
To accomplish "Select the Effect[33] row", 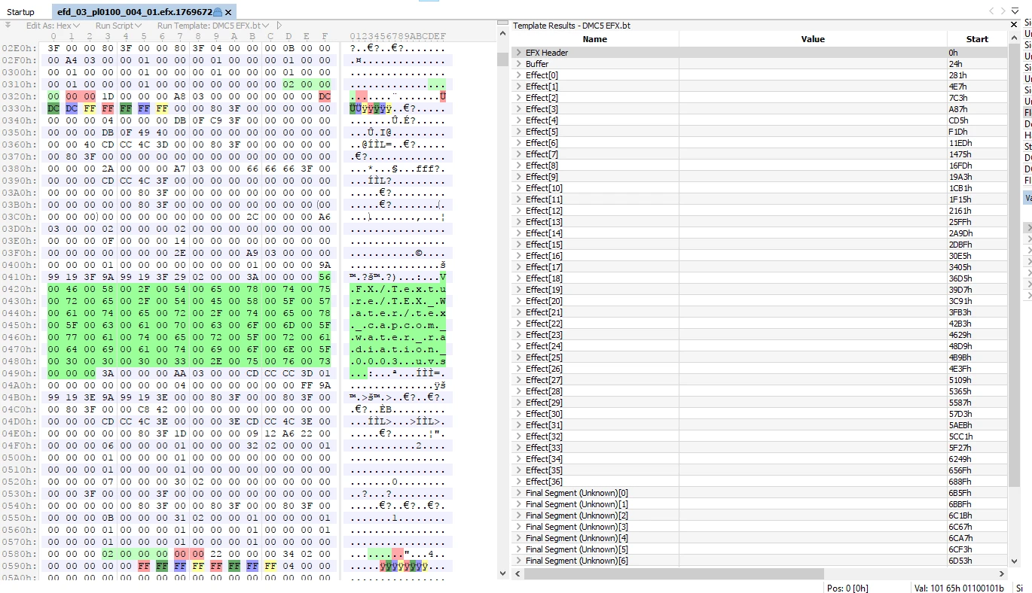I will coord(759,448).
